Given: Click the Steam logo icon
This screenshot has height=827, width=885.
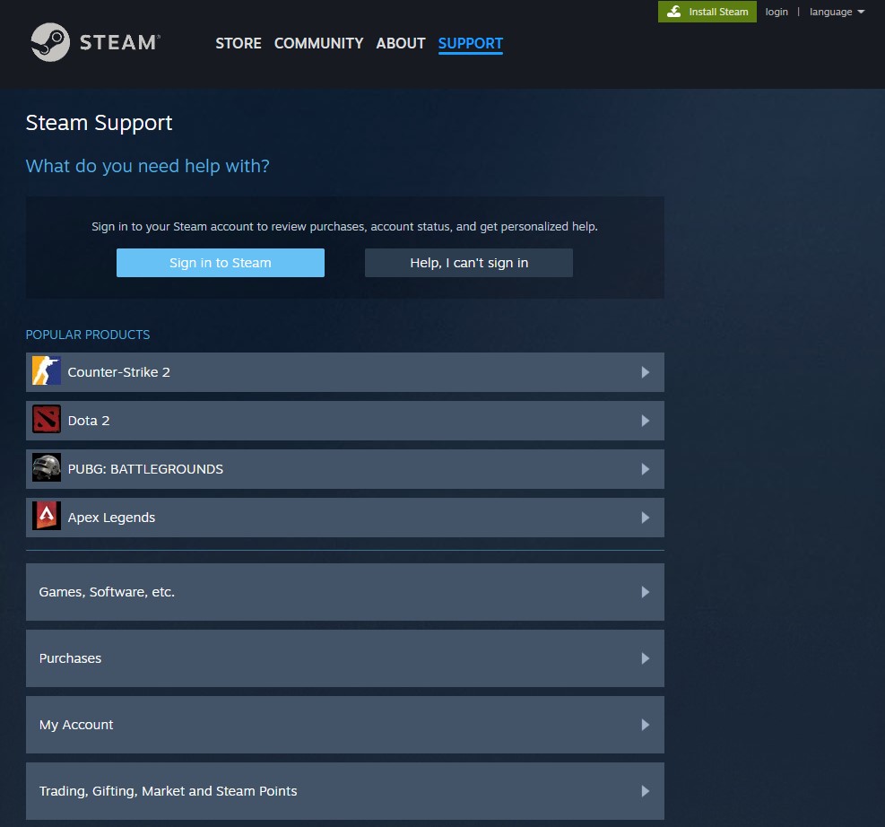Looking at the screenshot, I should click(50, 42).
